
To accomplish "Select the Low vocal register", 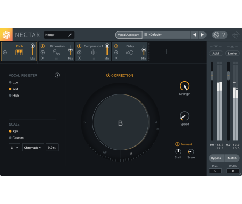I will [x=13, y=82].
